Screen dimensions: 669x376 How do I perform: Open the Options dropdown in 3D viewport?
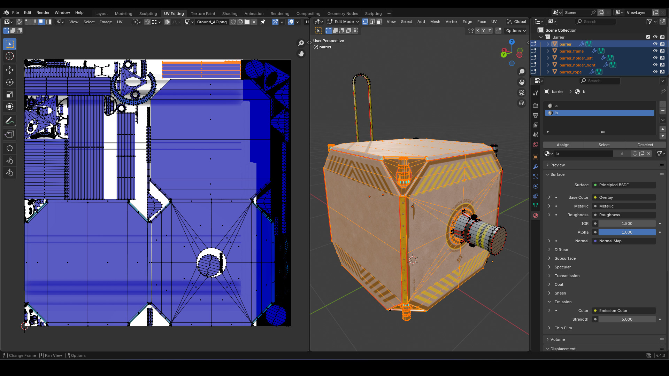coord(516,31)
